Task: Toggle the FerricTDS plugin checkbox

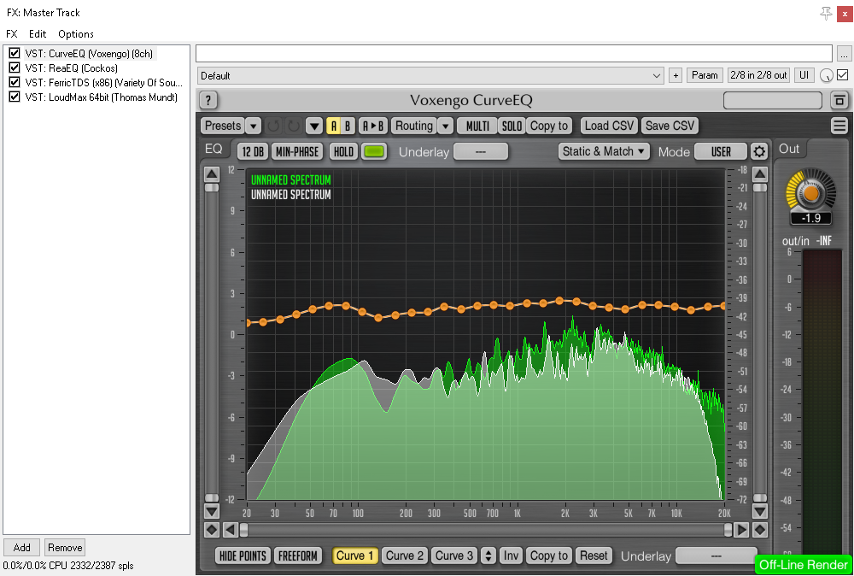Action: coord(15,82)
